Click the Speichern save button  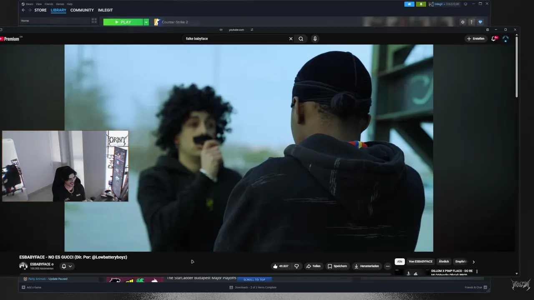(x=337, y=266)
